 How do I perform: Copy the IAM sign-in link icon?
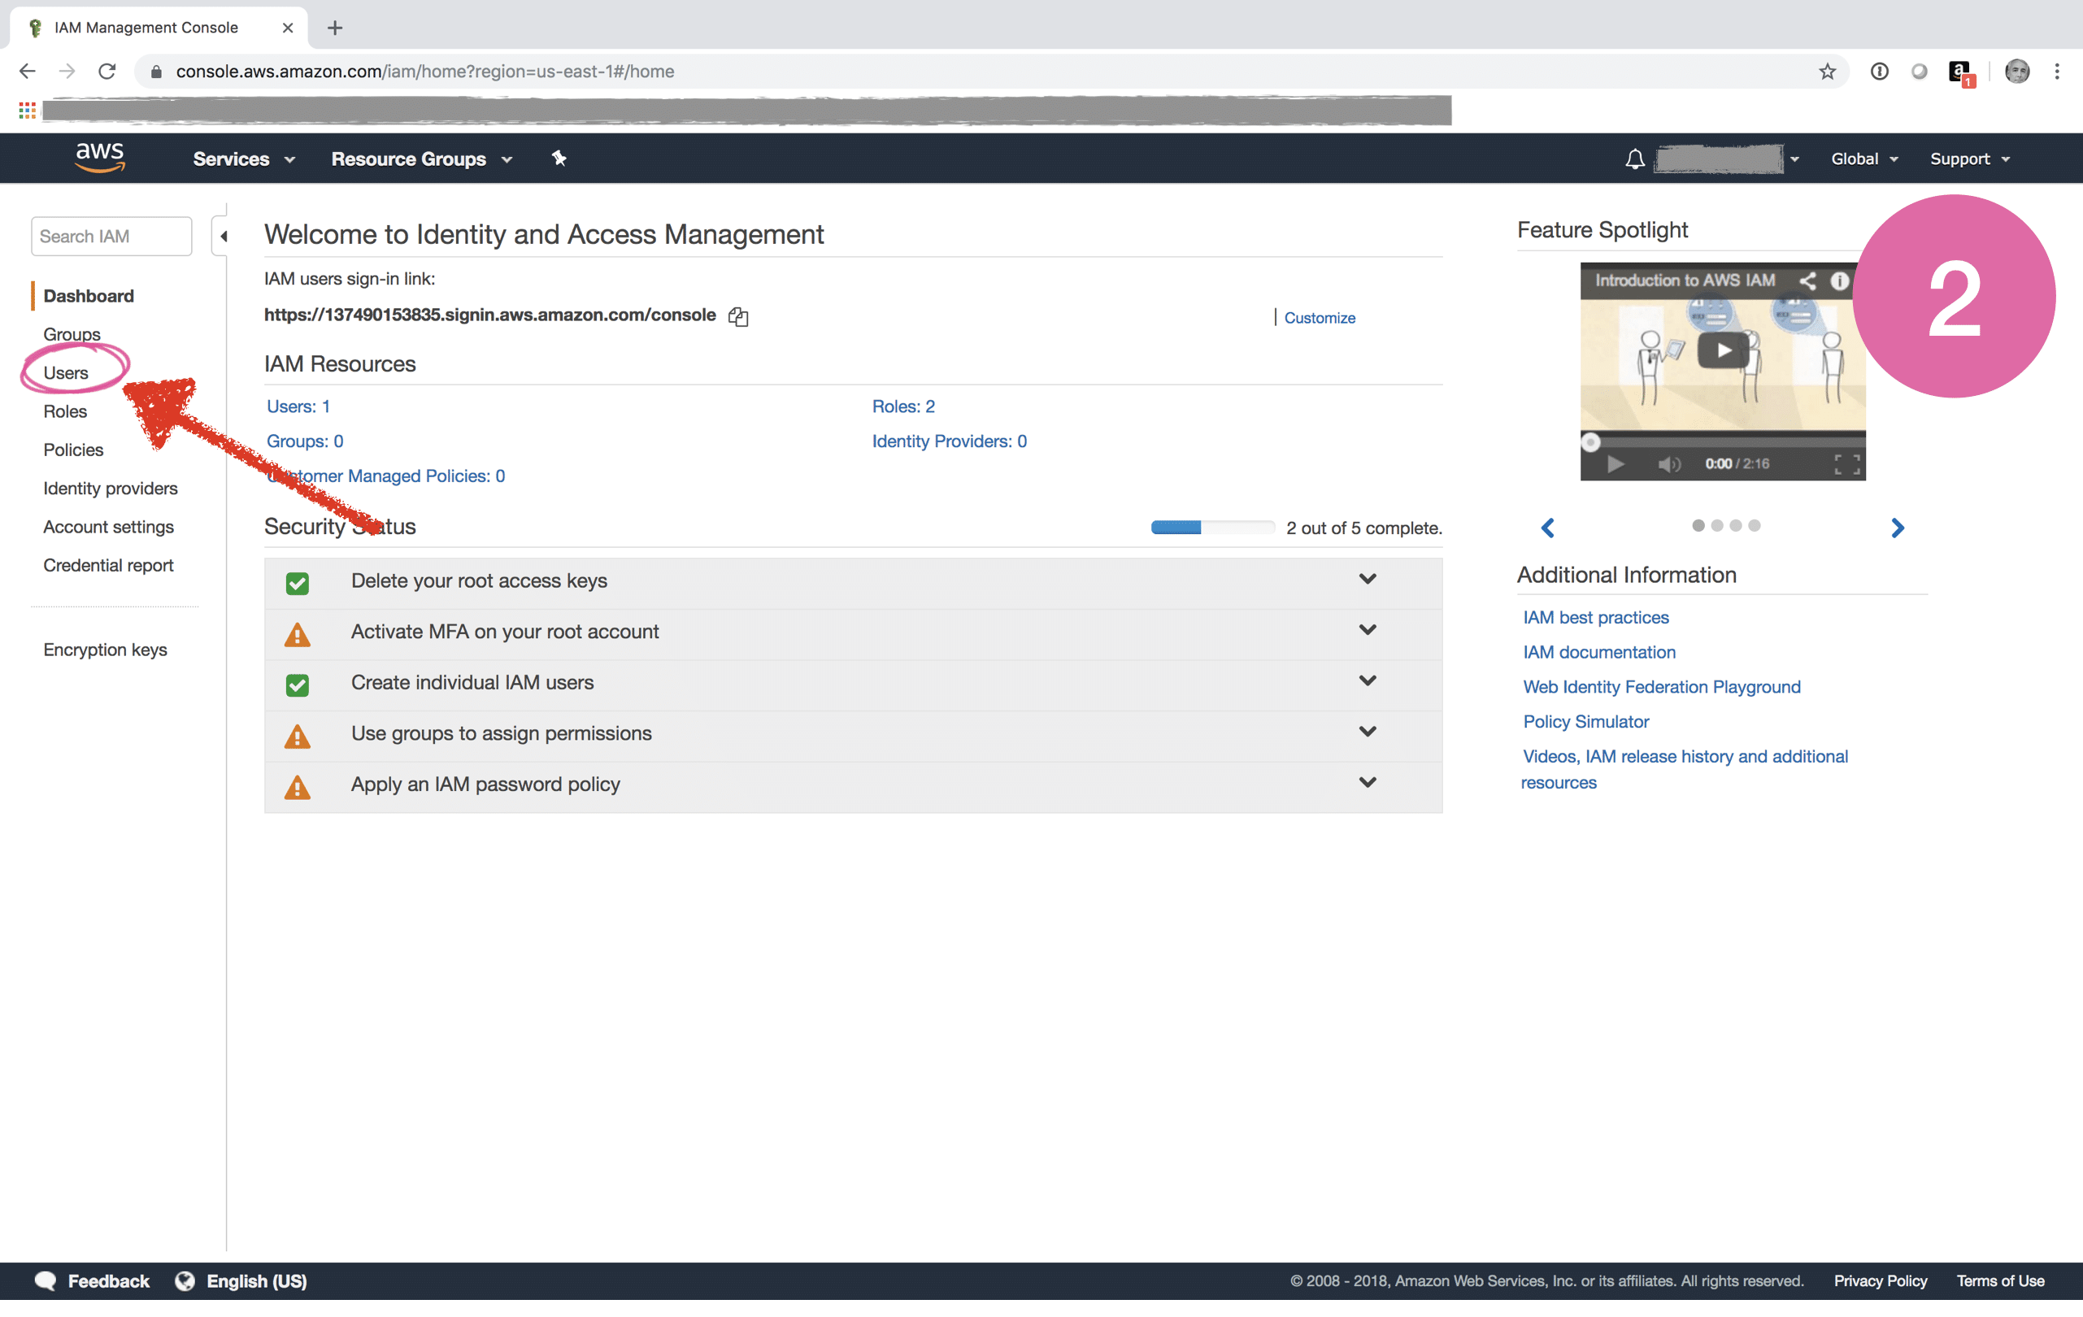(738, 316)
